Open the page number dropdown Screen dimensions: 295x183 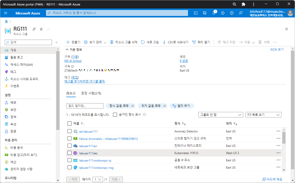tap(98, 180)
